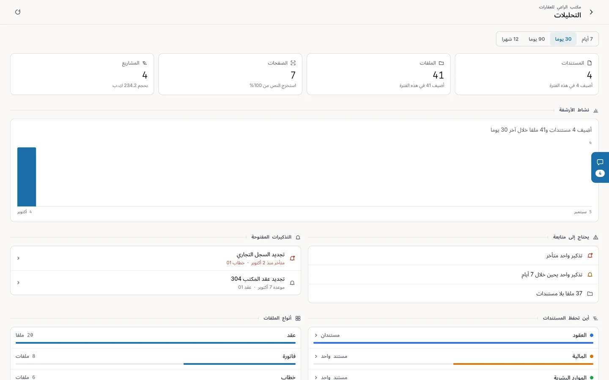Go back using the header chevron arrow
This screenshot has width=609, height=380.
tap(591, 12)
